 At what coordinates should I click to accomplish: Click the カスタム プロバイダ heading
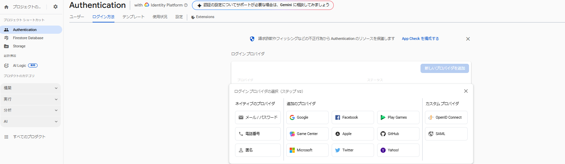(442, 104)
